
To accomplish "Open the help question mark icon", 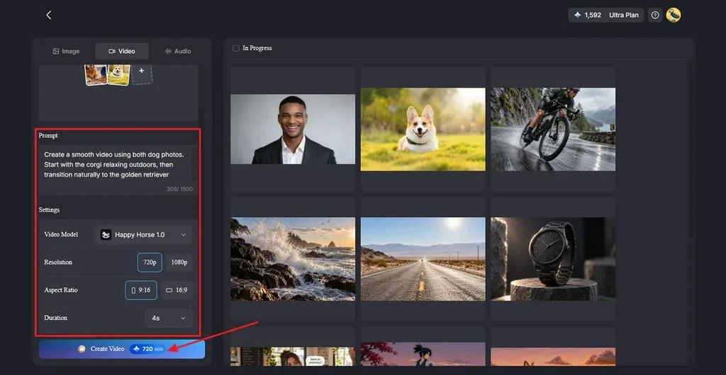I will (x=654, y=16).
